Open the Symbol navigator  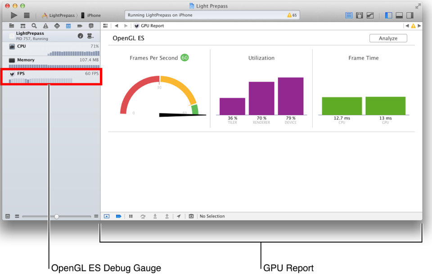tap(23, 26)
